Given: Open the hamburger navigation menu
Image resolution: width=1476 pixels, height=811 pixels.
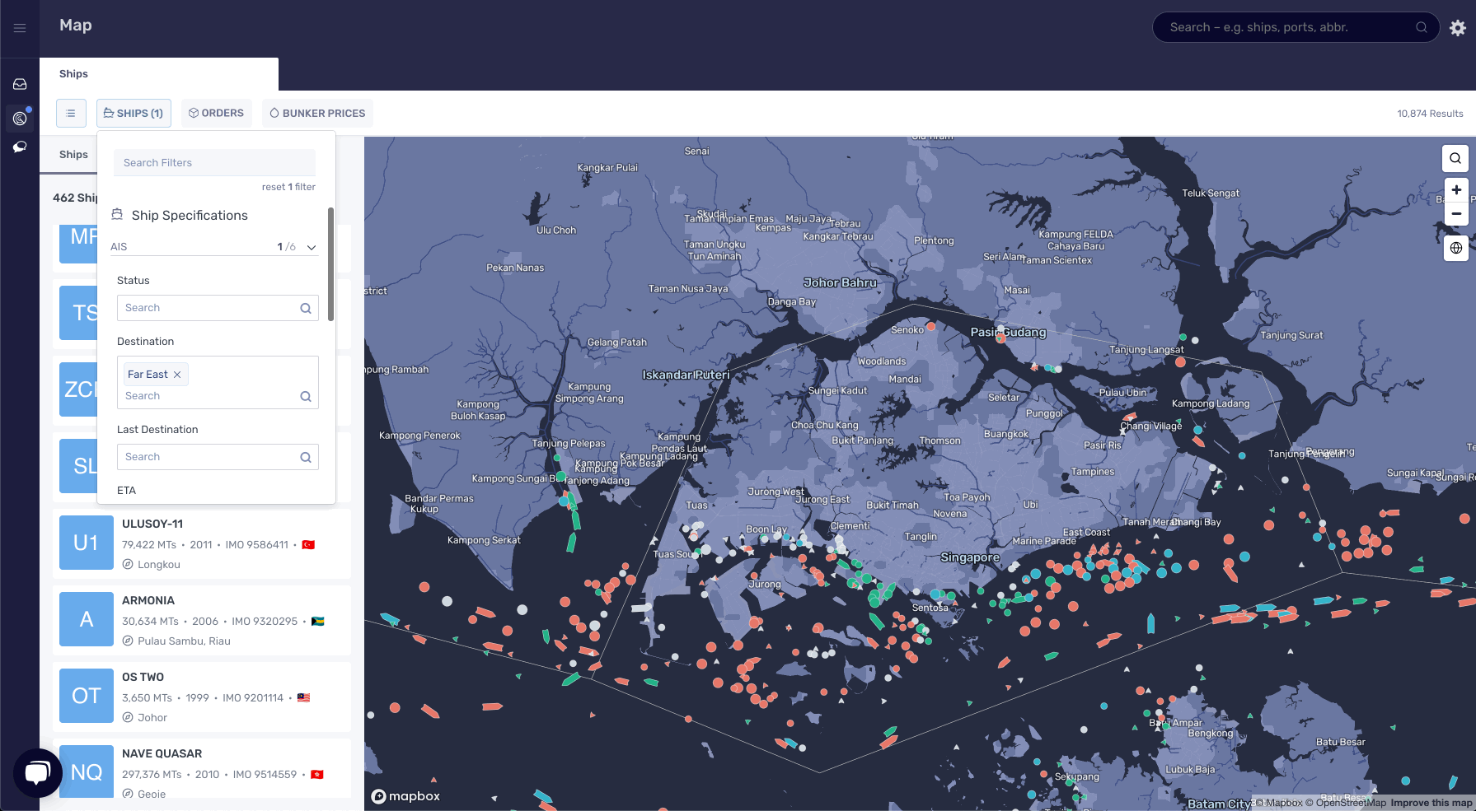Looking at the screenshot, I should [20, 28].
